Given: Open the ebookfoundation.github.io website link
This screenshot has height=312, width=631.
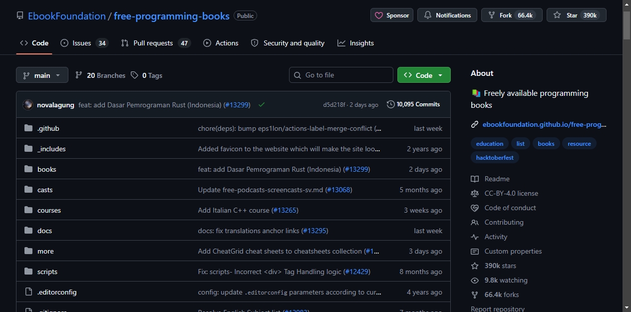Looking at the screenshot, I should click(545, 125).
